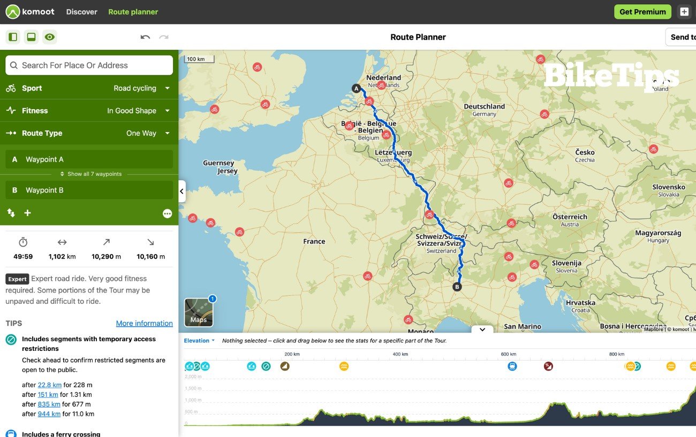Click the komoot logo

point(29,12)
